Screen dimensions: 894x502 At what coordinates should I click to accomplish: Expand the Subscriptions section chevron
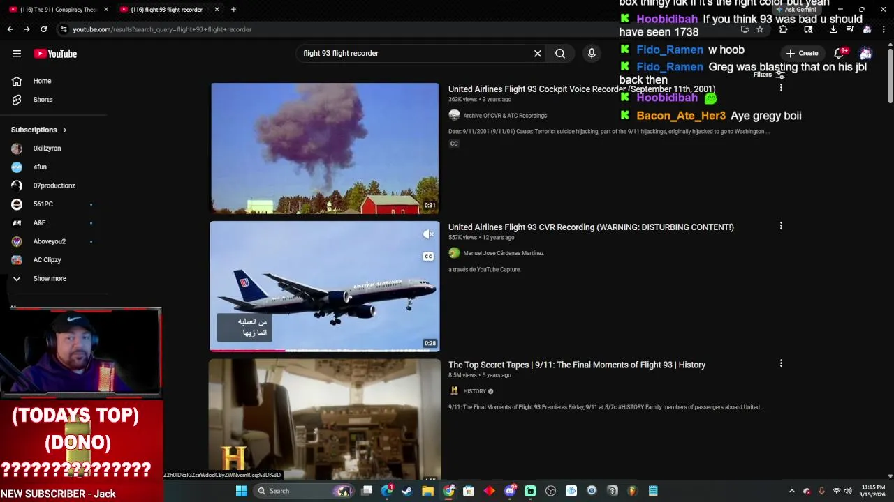(x=65, y=130)
